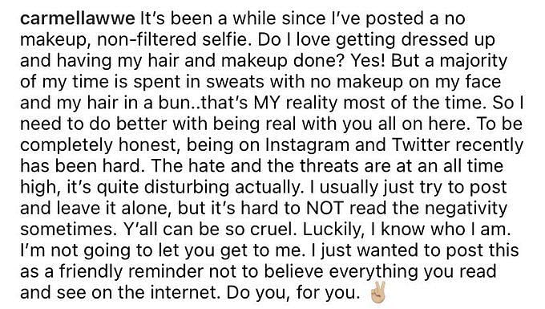Click the word "Instagram" in the caption
Screen dimensions: 545x309
[x=307, y=145]
